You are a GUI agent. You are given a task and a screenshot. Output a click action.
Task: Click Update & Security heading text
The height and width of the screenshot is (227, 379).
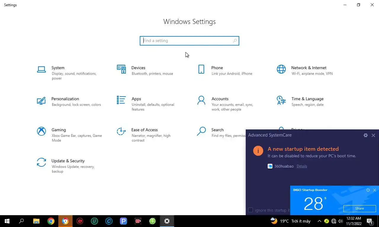(68, 161)
